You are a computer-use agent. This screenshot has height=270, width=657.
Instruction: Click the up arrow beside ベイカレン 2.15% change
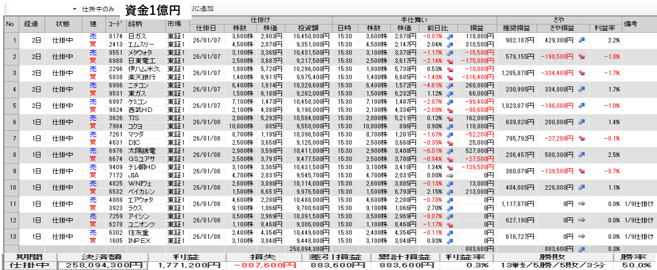(450, 192)
